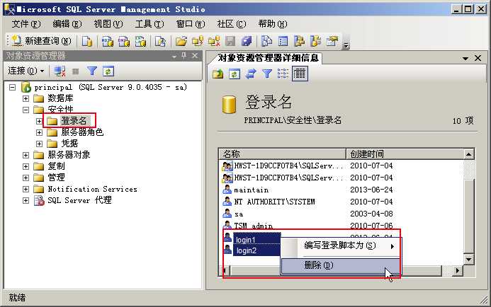The width and height of the screenshot is (491, 307).
Task: Click the Synchronize arrows icon in details pane
Action: (x=251, y=74)
